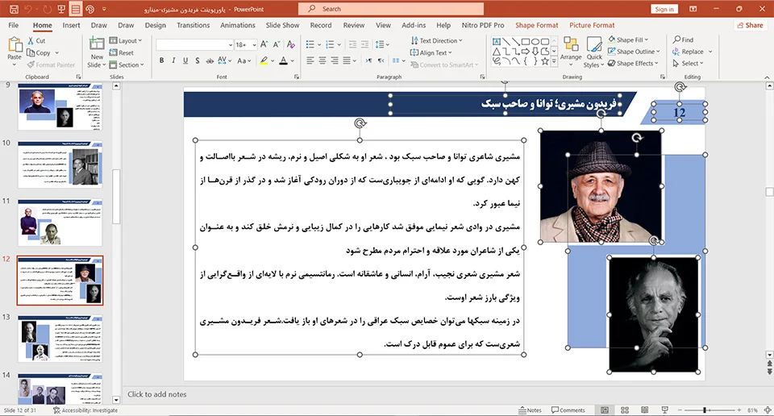Viewport: 774px width, 416px height.
Task: Expand the Layout dropdown
Action: pos(126,40)
